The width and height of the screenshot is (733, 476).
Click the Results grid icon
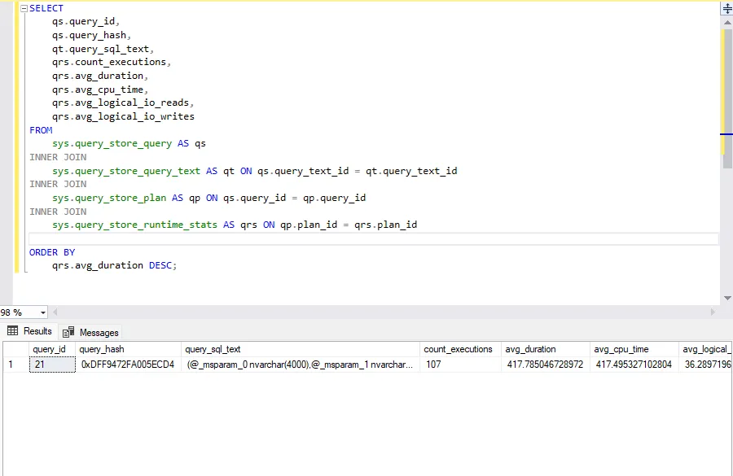pyautogui.click(x=13, y=331)
